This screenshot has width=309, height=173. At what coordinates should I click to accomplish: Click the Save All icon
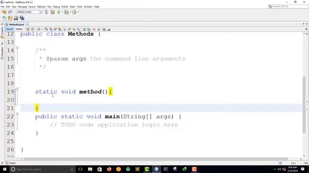pyautogui.click(x=22, y=18)
